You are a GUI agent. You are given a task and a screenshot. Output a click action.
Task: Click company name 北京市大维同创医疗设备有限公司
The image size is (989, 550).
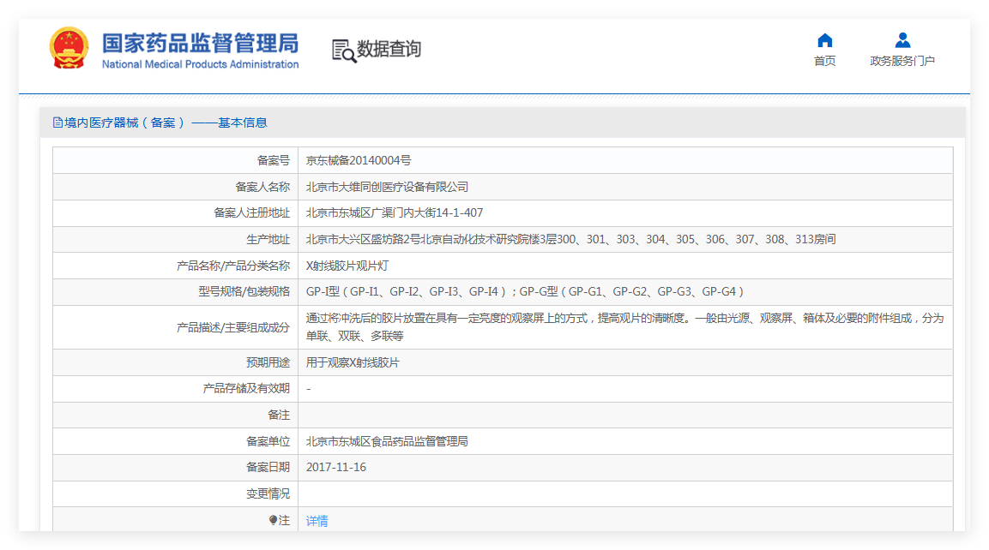pos(387,187)
